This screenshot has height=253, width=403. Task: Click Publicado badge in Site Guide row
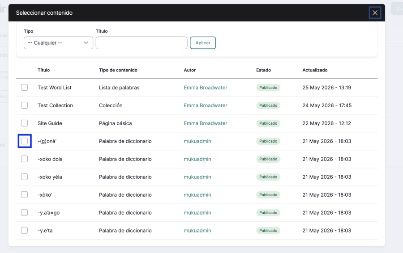point(268,123)
